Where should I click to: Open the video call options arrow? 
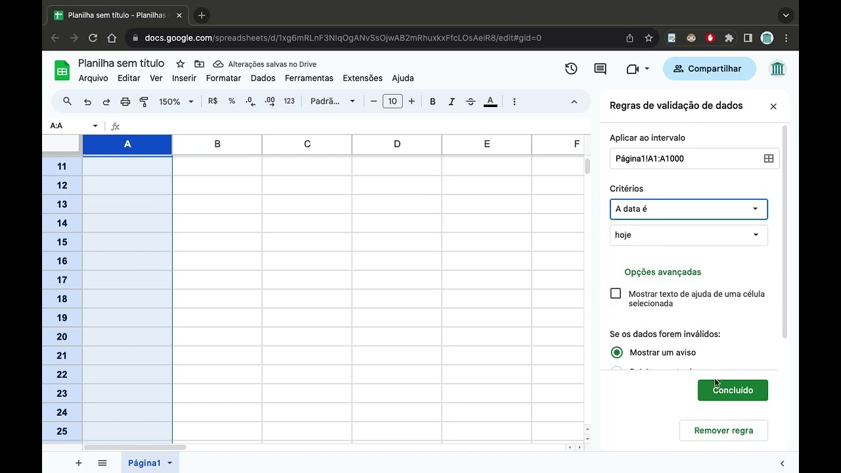pyautogui.click(x=647, y=69)
